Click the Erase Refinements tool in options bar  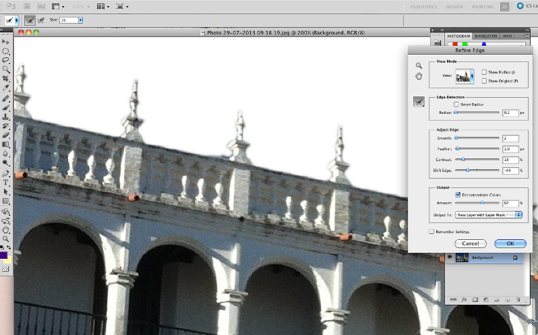click(x=42, y=20)
